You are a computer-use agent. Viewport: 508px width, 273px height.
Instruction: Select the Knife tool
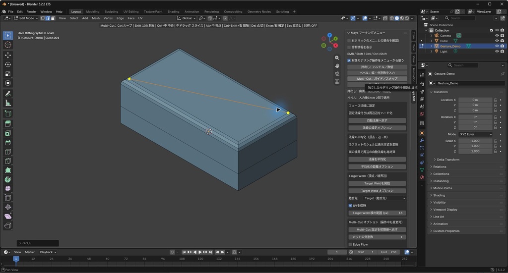8,161
